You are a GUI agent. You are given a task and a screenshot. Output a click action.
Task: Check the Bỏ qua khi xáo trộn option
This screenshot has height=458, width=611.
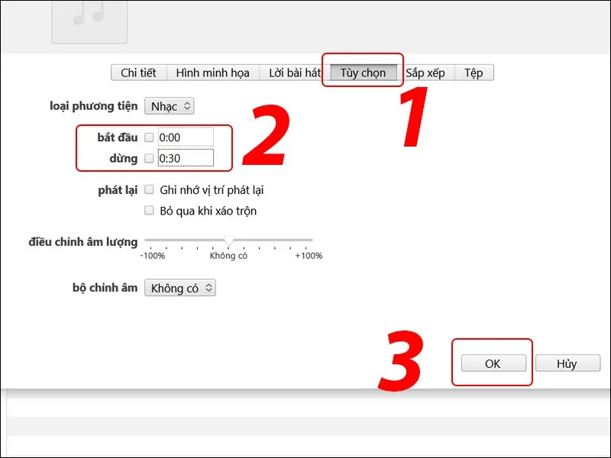coord(149,211)
